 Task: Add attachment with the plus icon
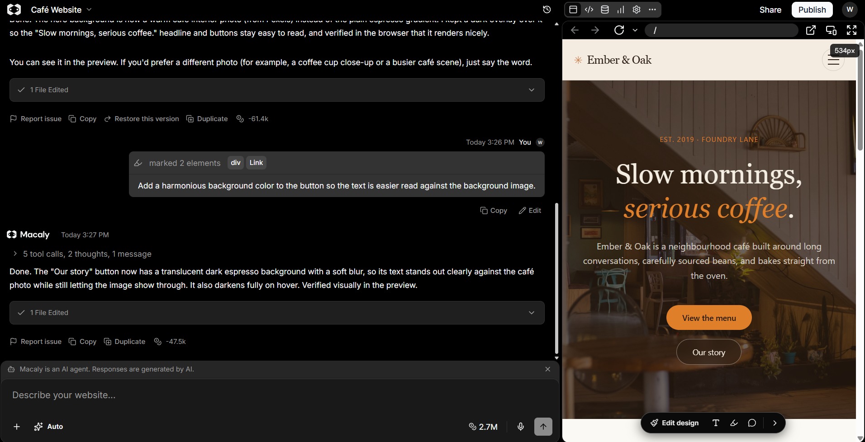coord(17,427)
